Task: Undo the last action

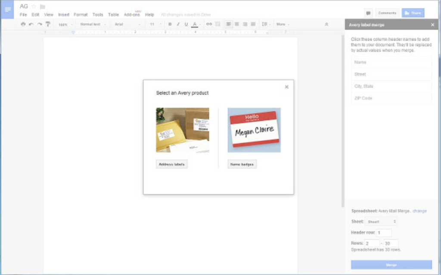Action: [30, 24]
